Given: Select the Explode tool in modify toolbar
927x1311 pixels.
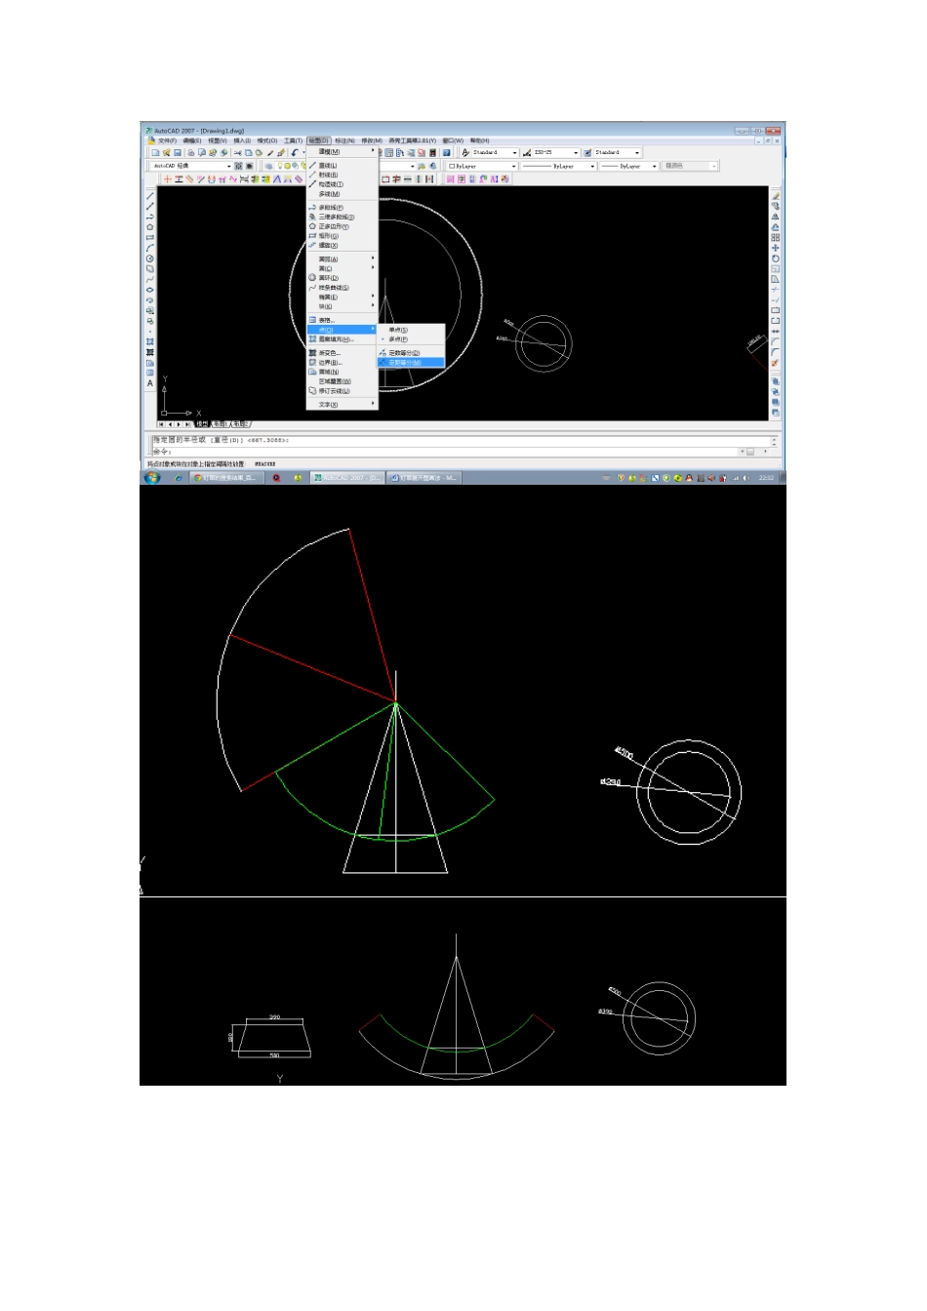Looking at the screenshot, I should (x=776, y=363).
